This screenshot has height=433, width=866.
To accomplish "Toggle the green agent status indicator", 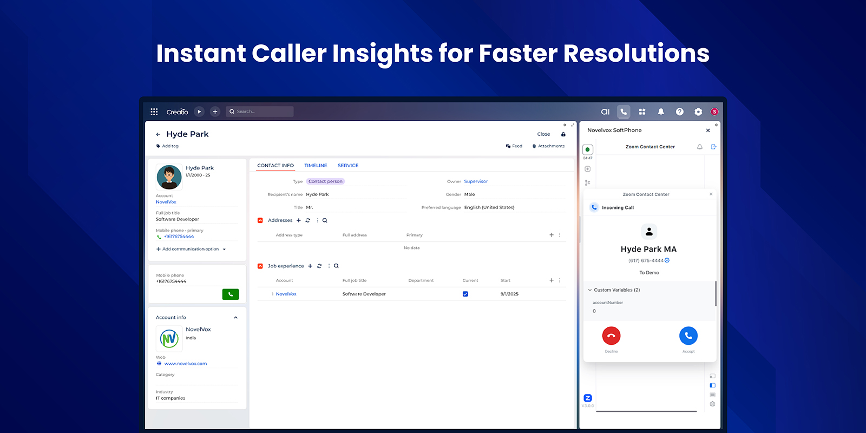I will [x=587, y=149].
